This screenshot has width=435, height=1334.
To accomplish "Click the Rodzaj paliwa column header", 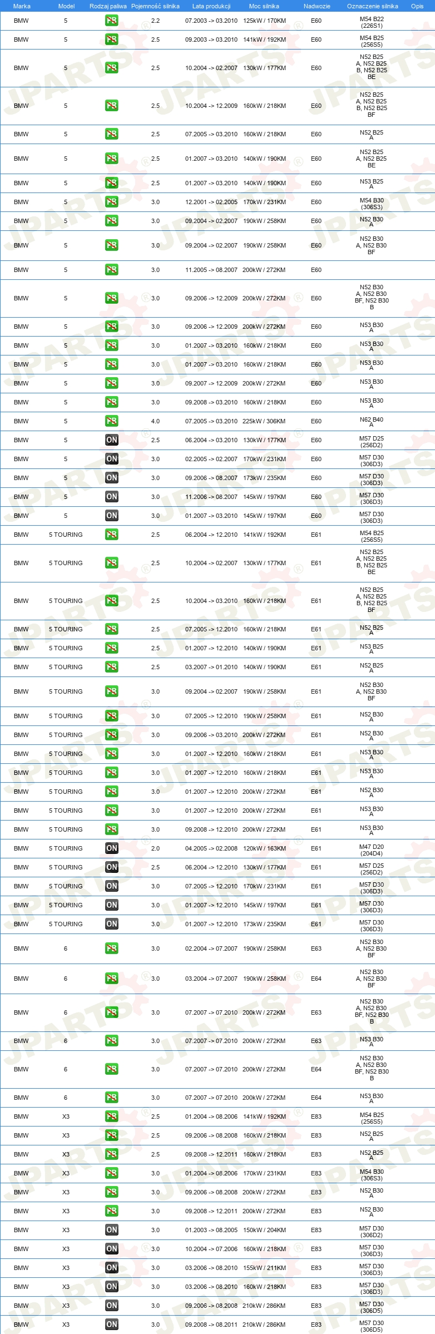I will (x=108, y=6).
